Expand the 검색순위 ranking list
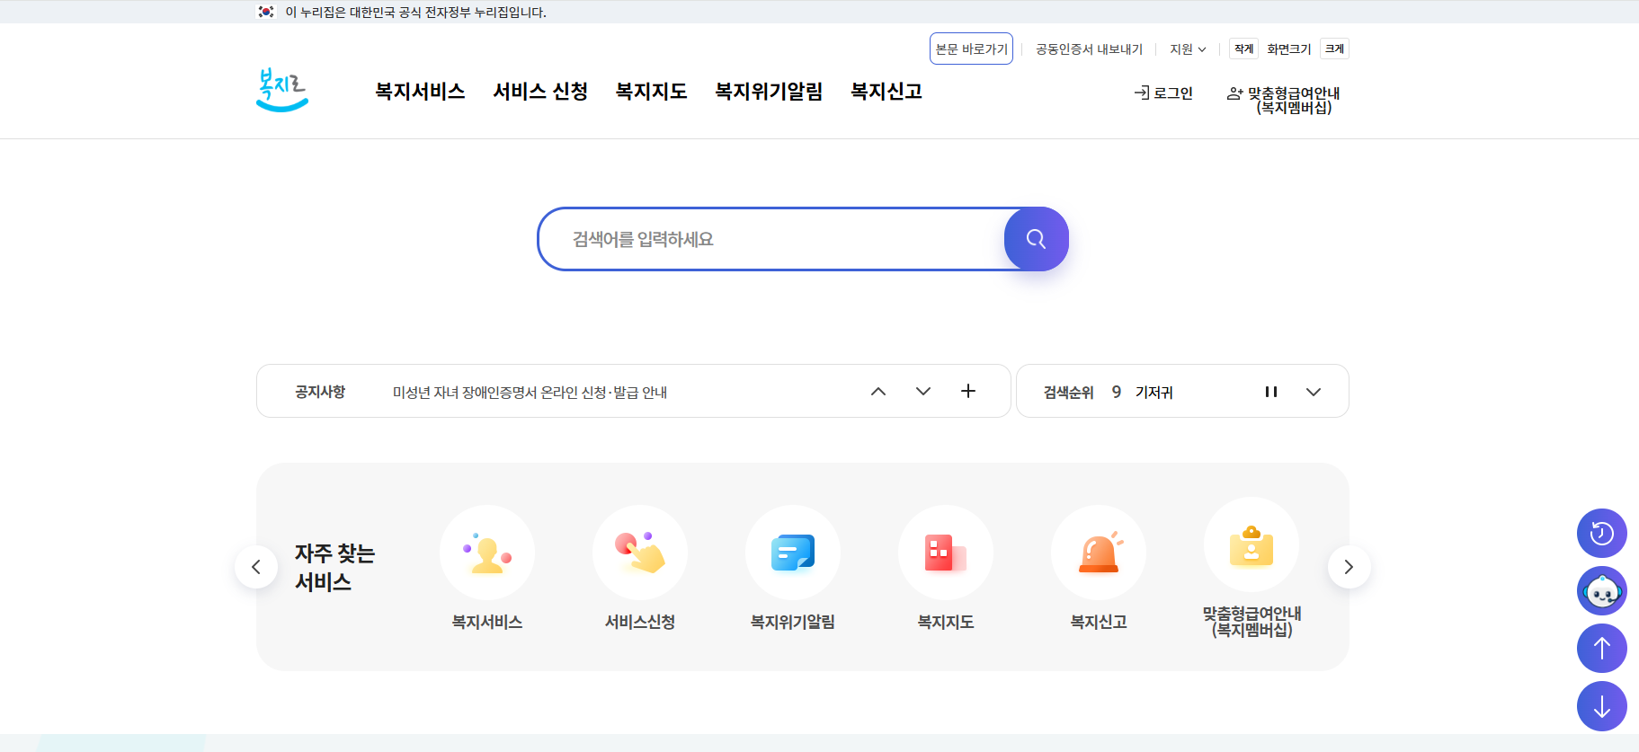 [1314, 392]
